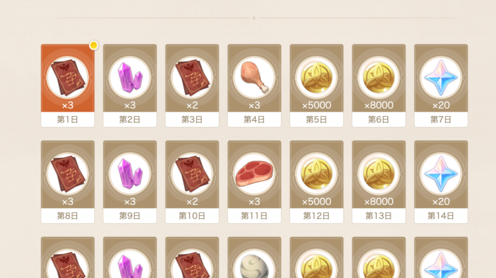
Task: Click the gold coin x5000 on 第5日
Action: click(316, 77)
